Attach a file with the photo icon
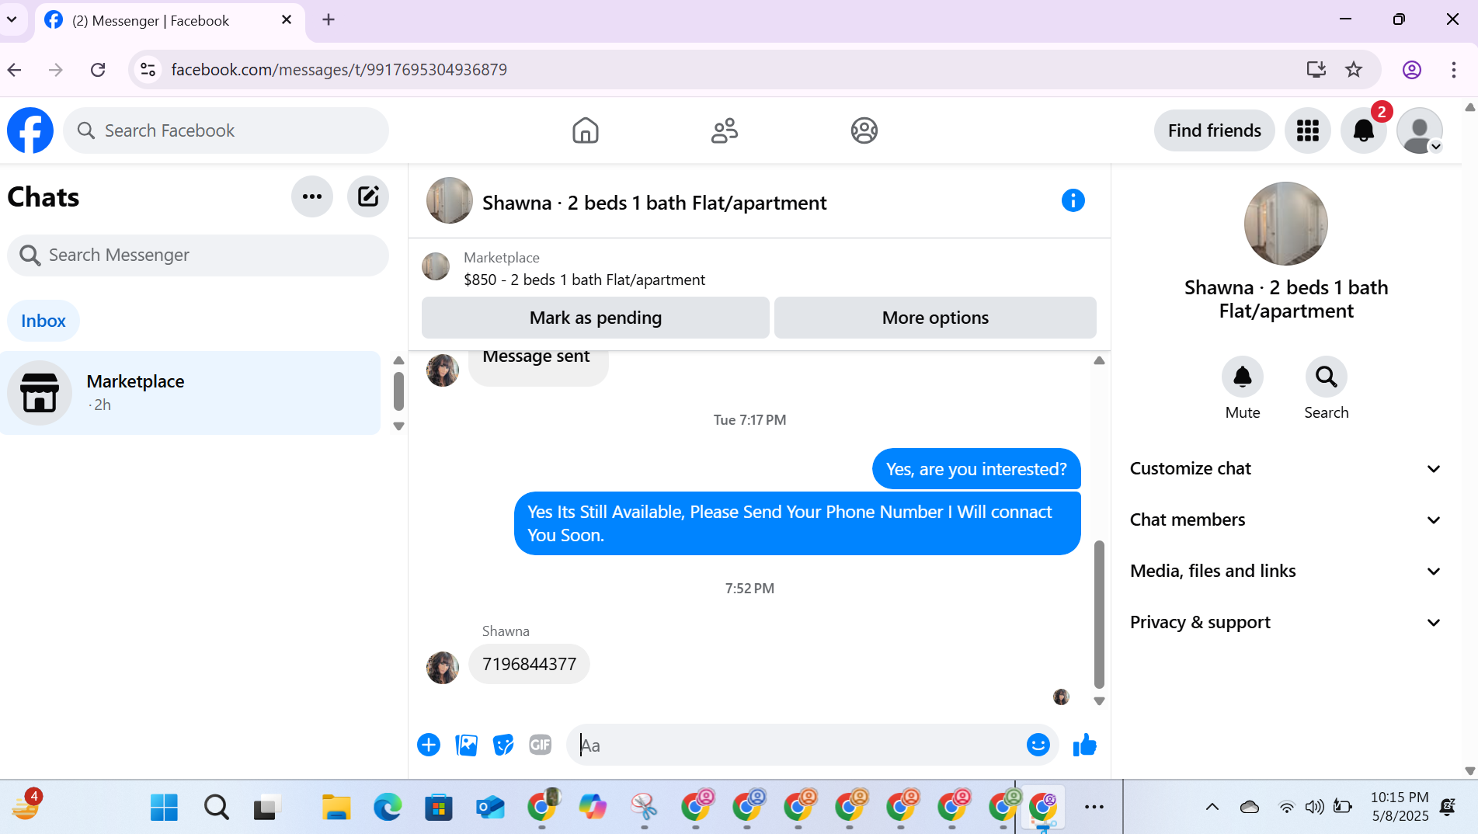This screenshot has width=1478, height=834. [x=466, y=745]
